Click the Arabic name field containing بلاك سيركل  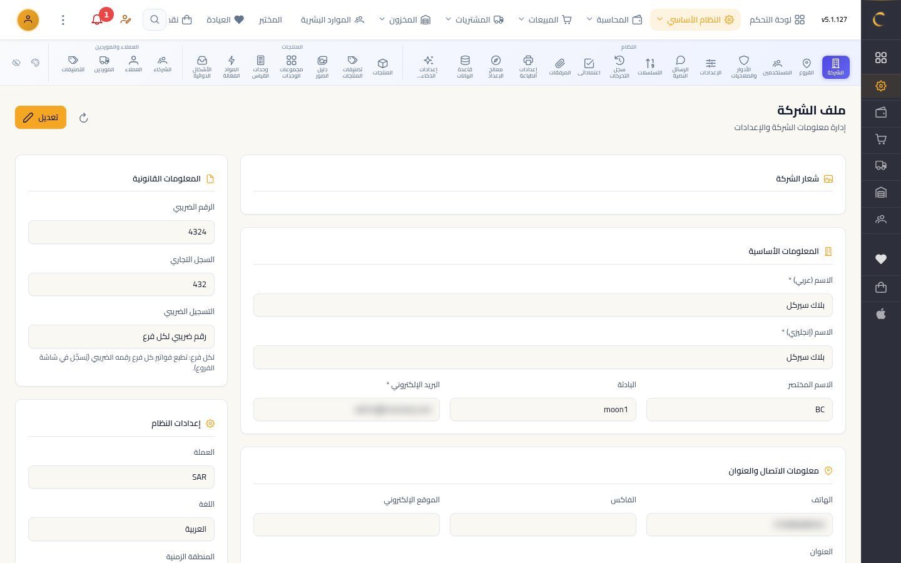click(543, 305)
